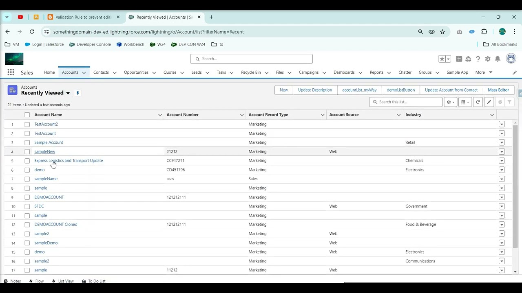Open the All Bookmarks folder
Viewport: 522px width, 293px height.
[x=500, y=44]
